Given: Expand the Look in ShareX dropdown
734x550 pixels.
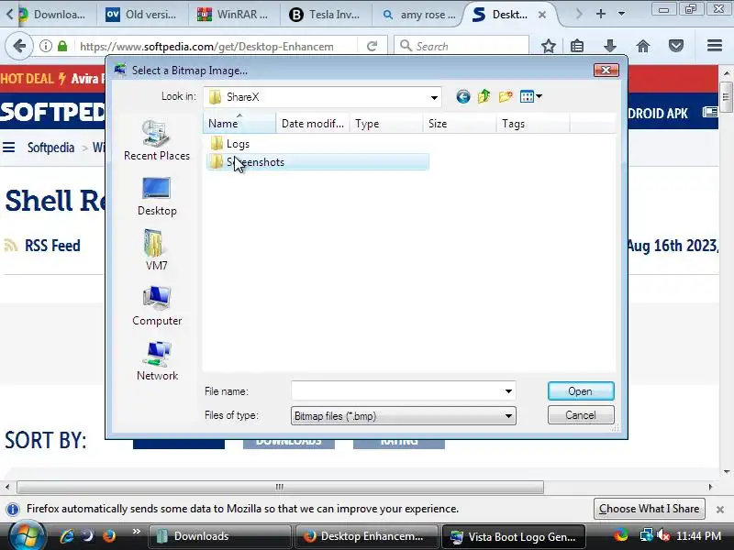Looking at the screenshot, I should coord(434,97).
